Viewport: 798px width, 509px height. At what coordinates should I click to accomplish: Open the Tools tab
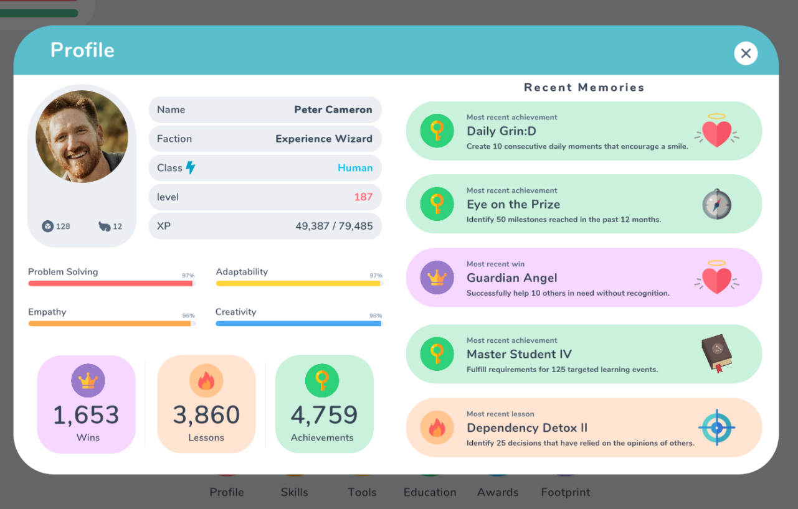[362, 492]
